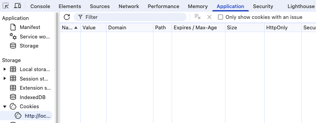Clear all cookies icon

coord(197,17)
